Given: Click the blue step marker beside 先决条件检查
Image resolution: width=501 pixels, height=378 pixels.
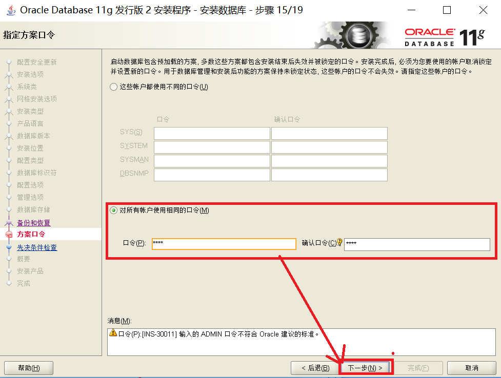Looking at the screenshot, I should [9, 247].
